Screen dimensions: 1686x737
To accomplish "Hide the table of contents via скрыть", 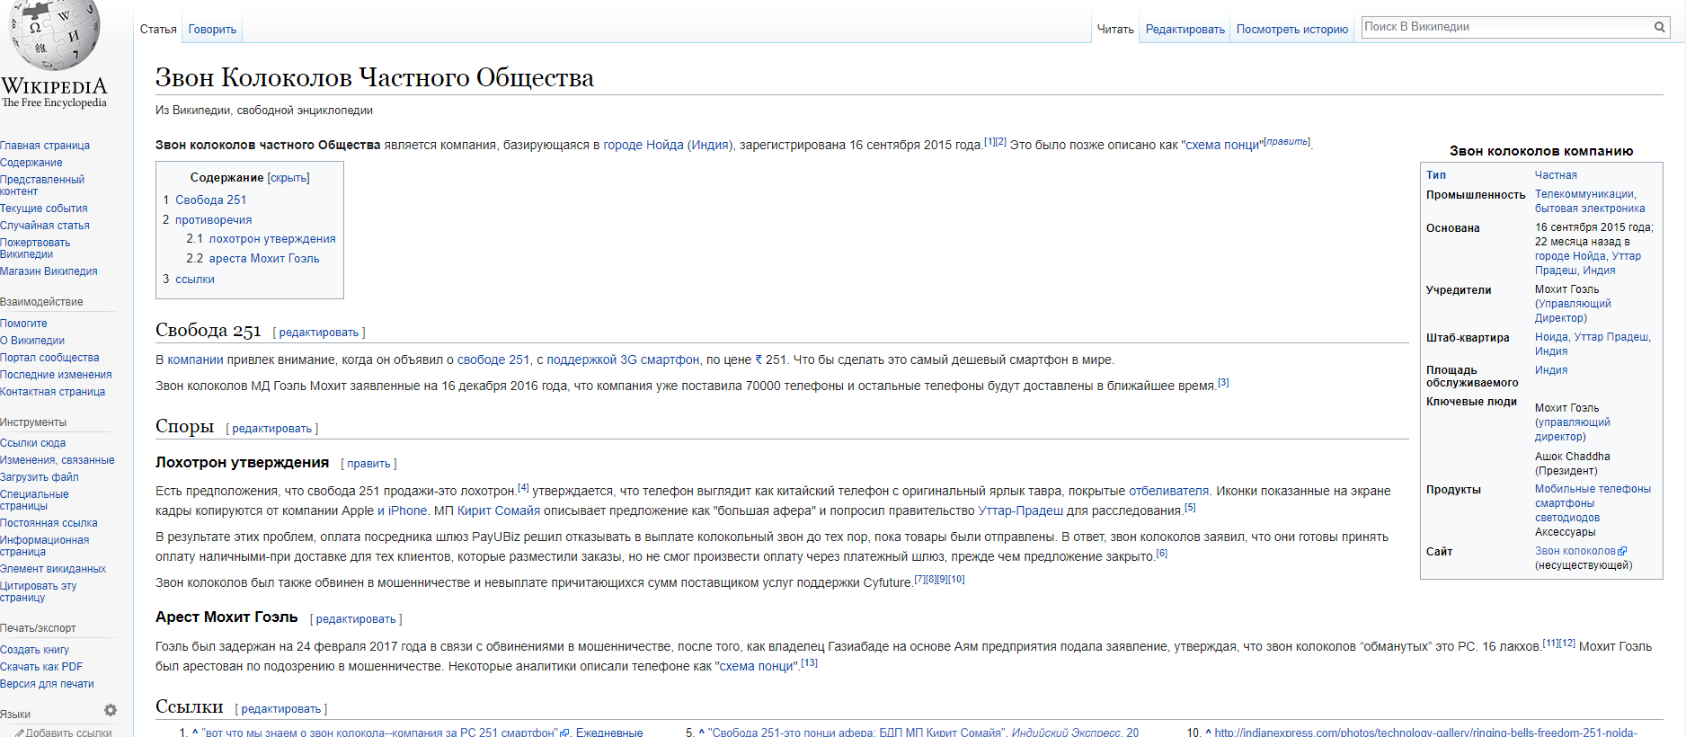I will 288,178.
